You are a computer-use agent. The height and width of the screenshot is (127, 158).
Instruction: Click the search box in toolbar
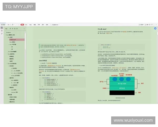(x=55, y=25)
